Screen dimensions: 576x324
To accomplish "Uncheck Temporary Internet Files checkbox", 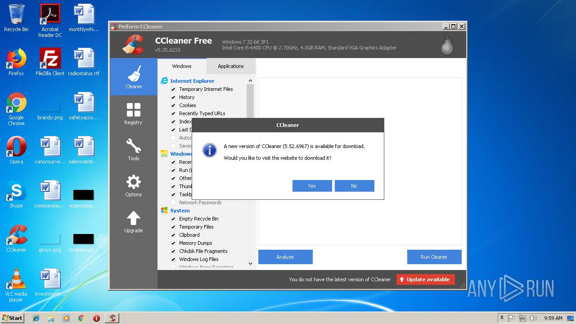I will click(x=173, y=89).
